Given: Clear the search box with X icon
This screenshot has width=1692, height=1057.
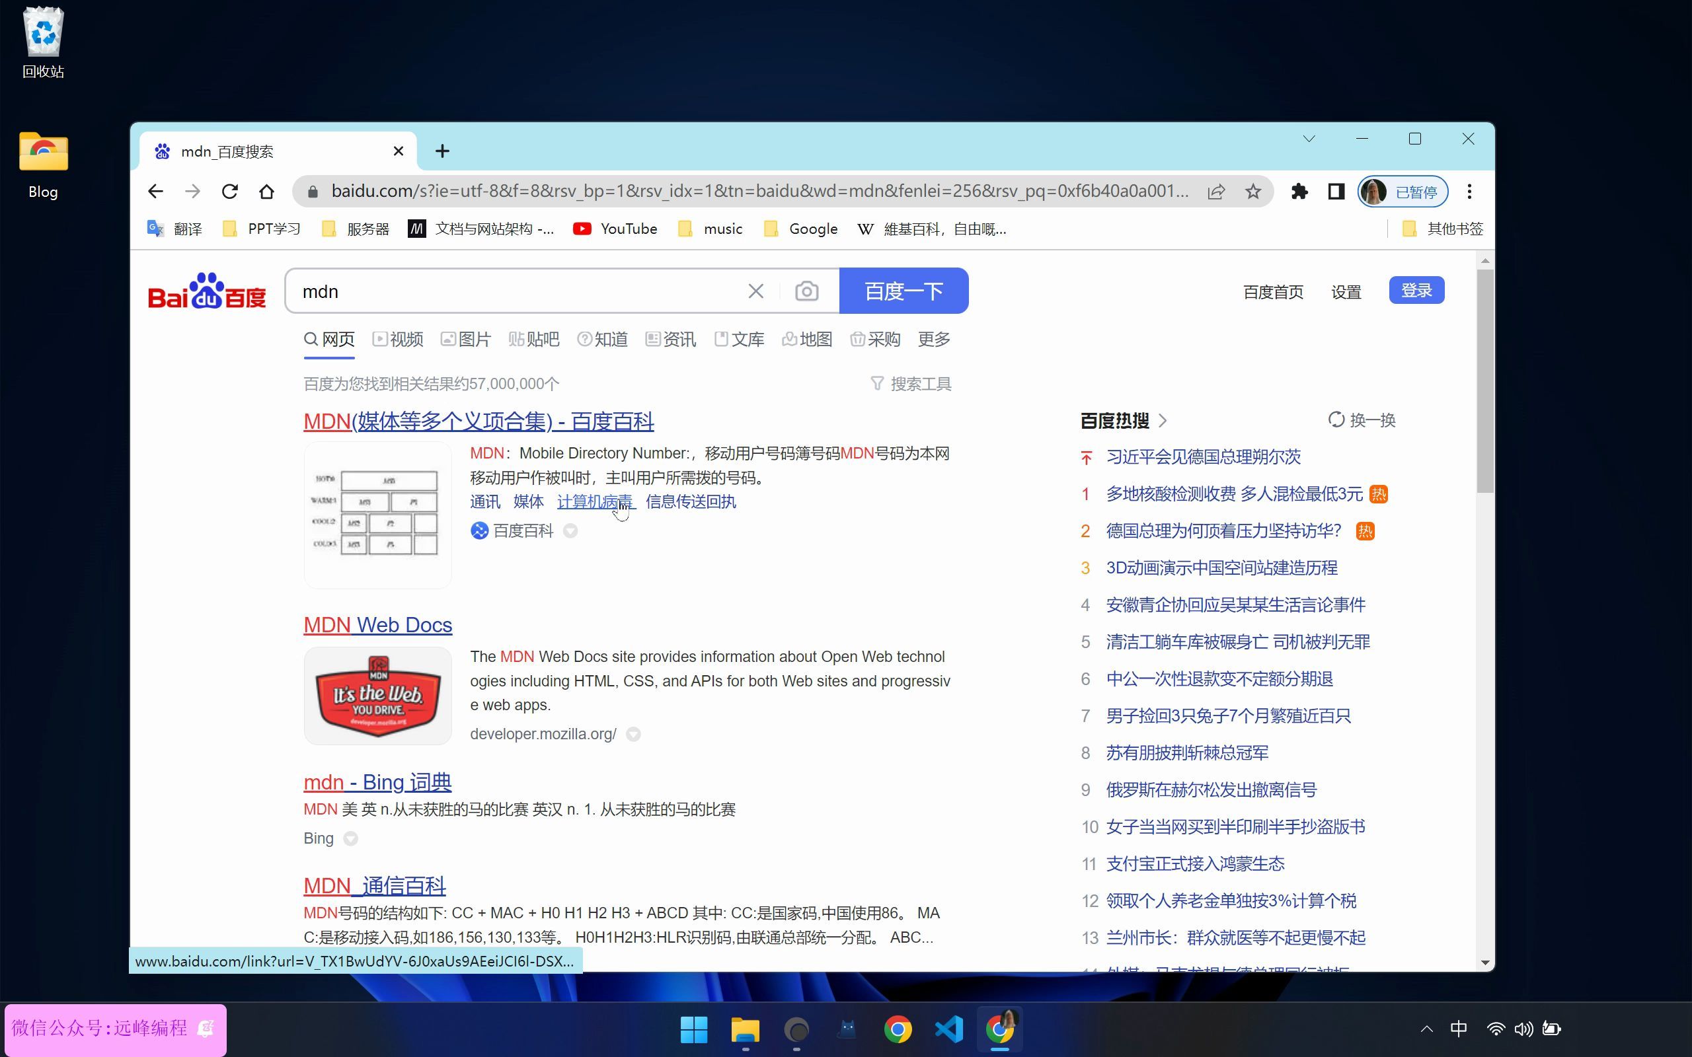Looking at the screenshot, I should [x=755, y=291].
